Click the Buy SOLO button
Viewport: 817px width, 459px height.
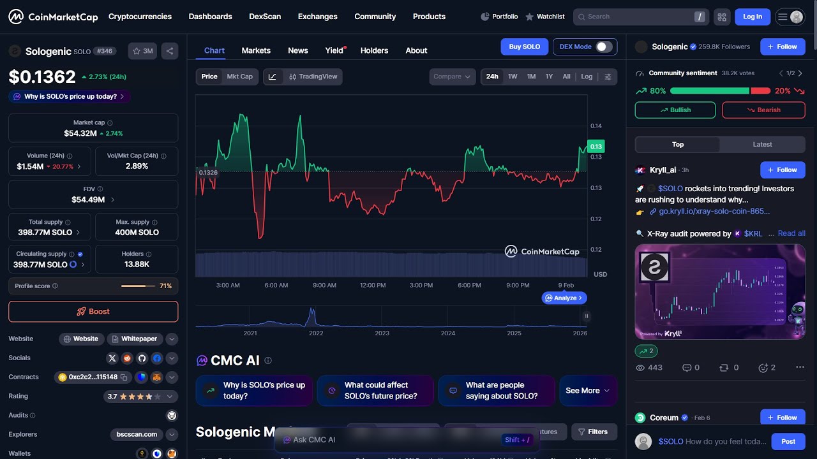point(525,47)
